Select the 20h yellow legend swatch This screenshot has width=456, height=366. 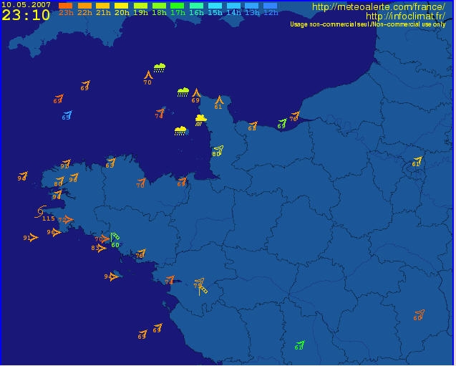(x=121, y=6)
